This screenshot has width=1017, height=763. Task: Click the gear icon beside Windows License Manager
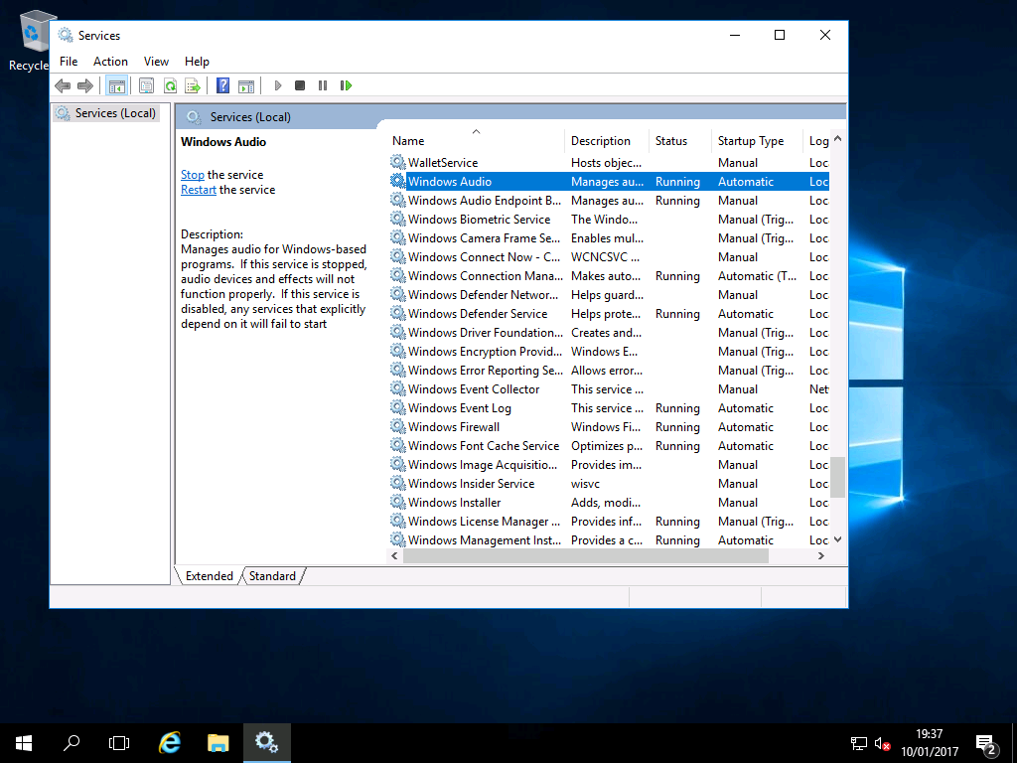click(397, 521)
